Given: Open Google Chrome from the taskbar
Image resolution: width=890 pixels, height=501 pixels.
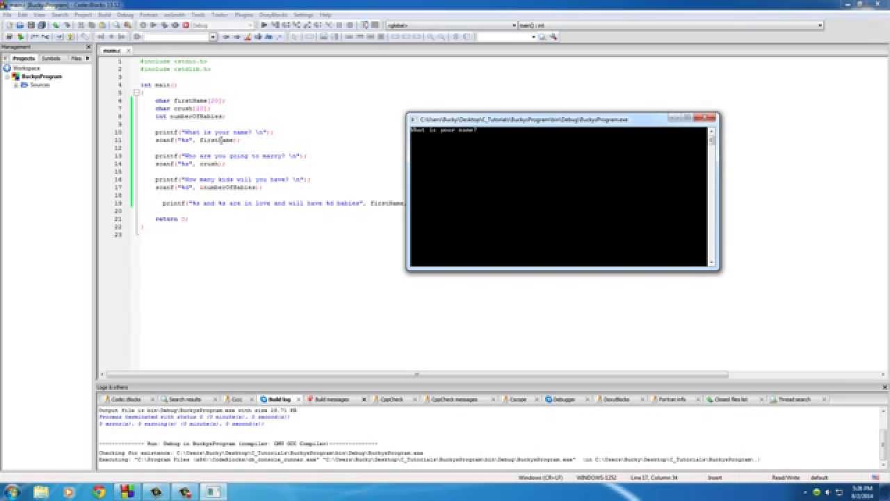Looking at the screenshot, I should [x=98, y=492].
